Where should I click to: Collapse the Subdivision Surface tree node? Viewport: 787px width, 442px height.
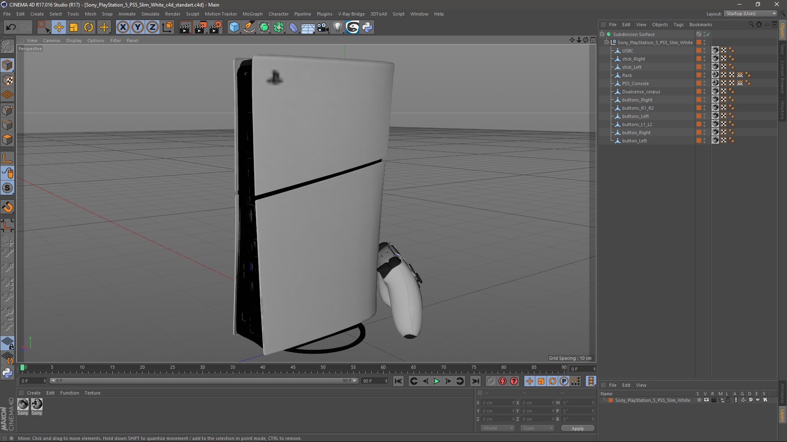click(x=602, y=34)
